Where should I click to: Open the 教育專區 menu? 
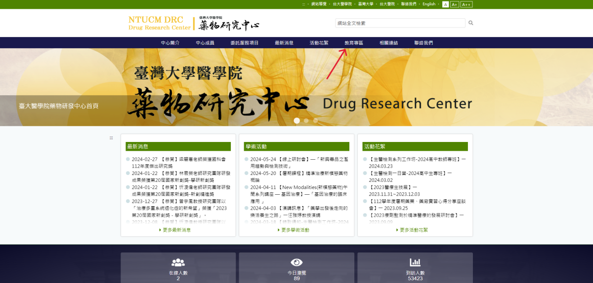click(354, 43)
